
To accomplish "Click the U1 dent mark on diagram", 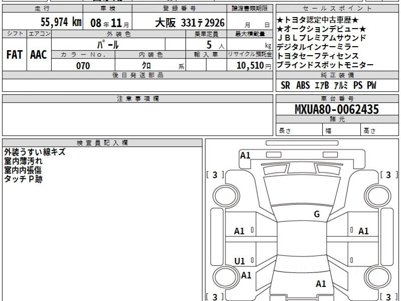I will (239, 262).
